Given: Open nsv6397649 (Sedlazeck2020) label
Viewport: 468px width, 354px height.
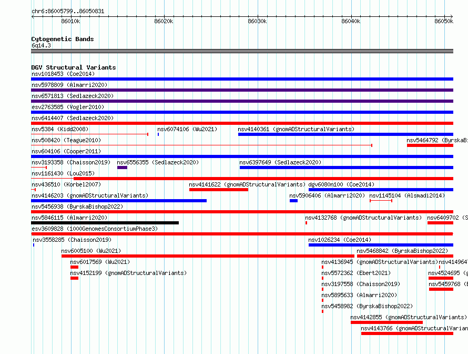Looking at the screenshot, I should tap(280, 162).
